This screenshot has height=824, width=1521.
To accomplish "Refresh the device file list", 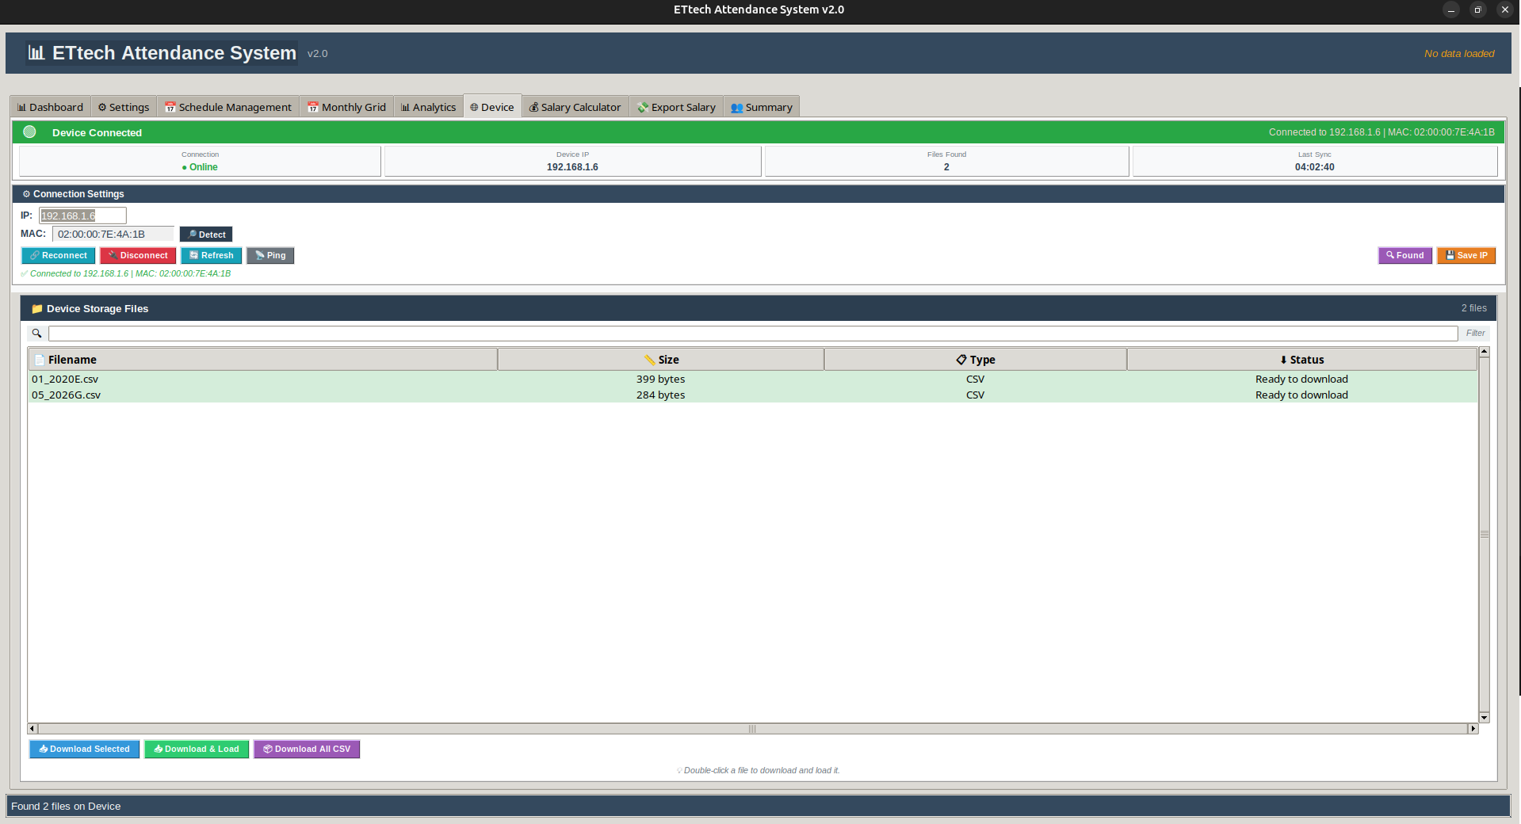I will click(212, 255).
